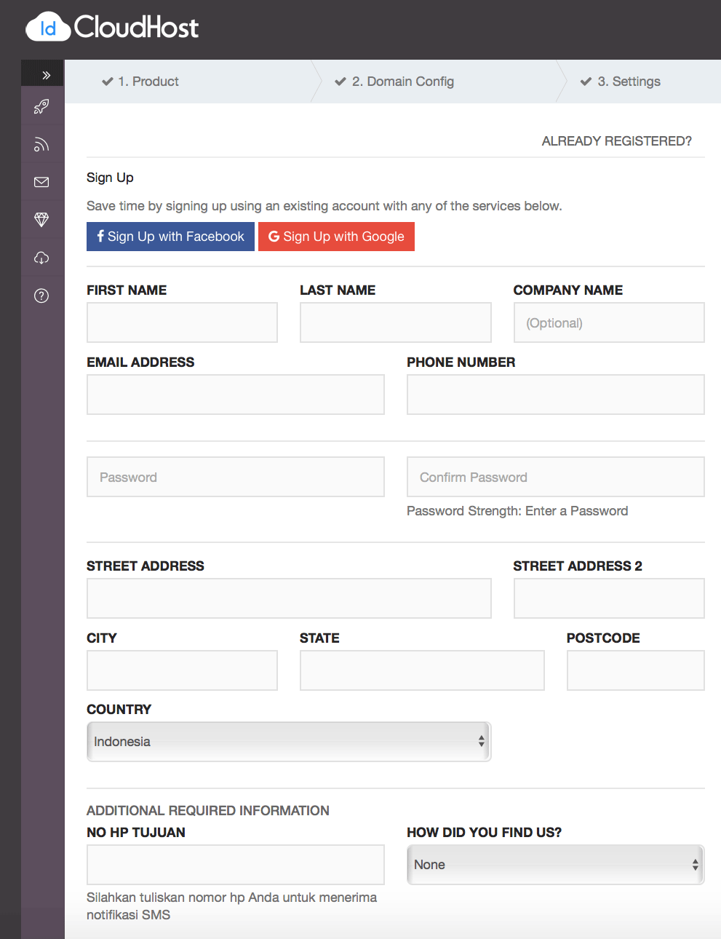Expand the How Did You Find Us dropdown
Screen dimensions: 721x939
555,865
